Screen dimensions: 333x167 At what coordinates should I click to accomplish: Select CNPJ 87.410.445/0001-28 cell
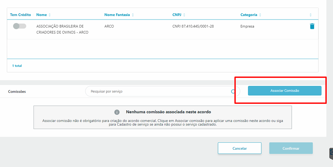point(193,26)
